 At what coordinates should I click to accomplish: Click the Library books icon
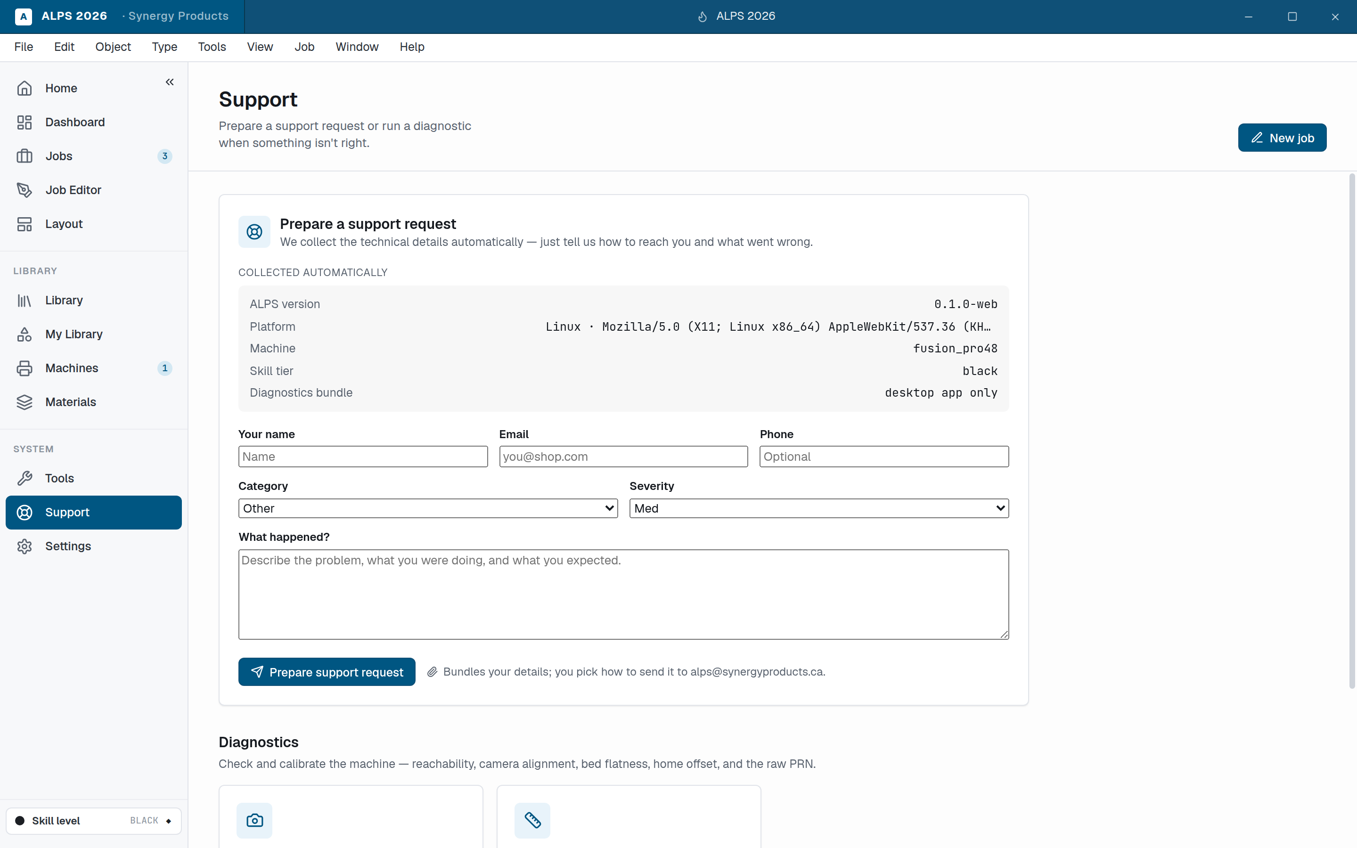[24, 301]
